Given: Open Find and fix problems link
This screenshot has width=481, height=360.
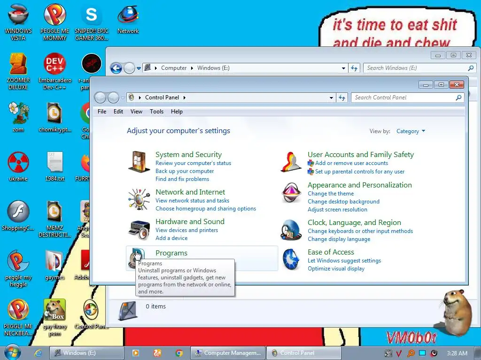Looking at the screenshot, I should [182, 179].
